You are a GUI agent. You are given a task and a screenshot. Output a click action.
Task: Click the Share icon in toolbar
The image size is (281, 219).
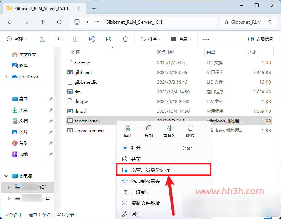109,39
